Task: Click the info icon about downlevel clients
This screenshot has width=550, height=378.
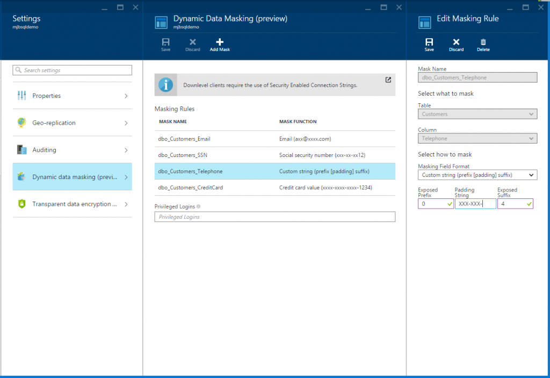Action: click(165, 84)
